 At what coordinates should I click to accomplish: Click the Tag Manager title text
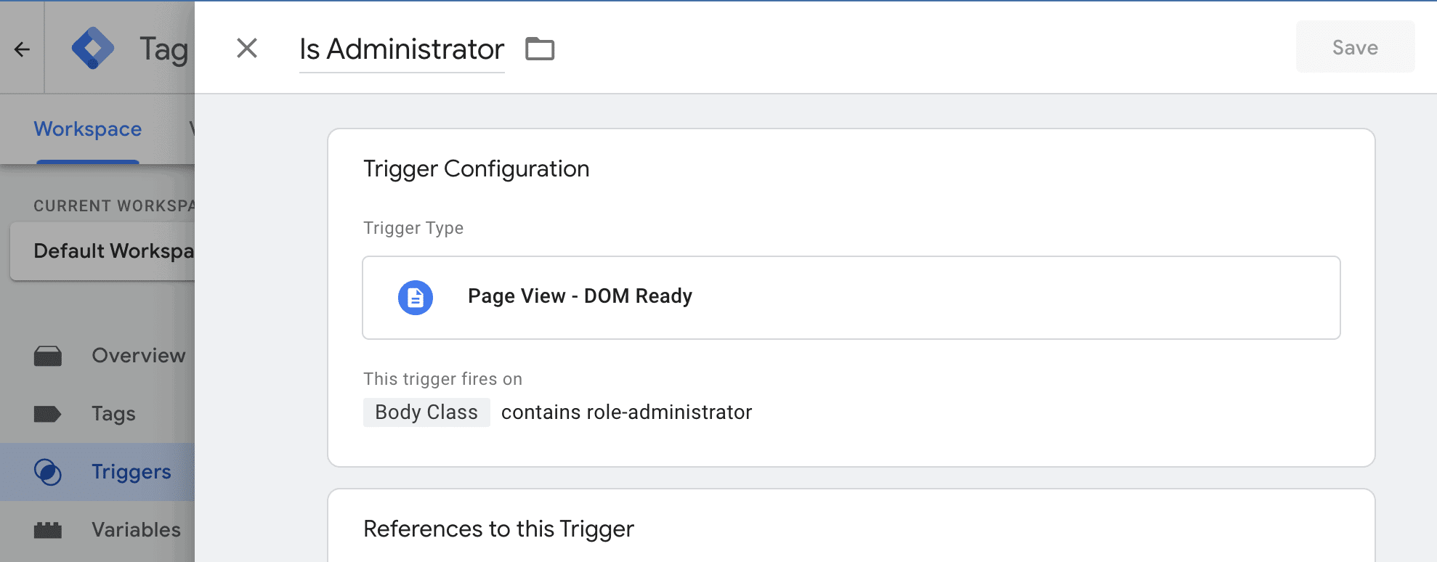[164, 49]
